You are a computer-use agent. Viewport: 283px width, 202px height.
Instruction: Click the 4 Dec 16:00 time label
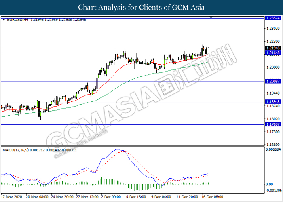coord(136,197)
